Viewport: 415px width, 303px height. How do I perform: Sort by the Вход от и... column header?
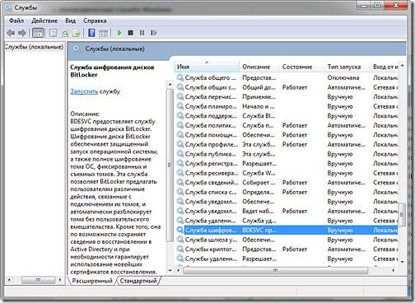pos(385,67)
